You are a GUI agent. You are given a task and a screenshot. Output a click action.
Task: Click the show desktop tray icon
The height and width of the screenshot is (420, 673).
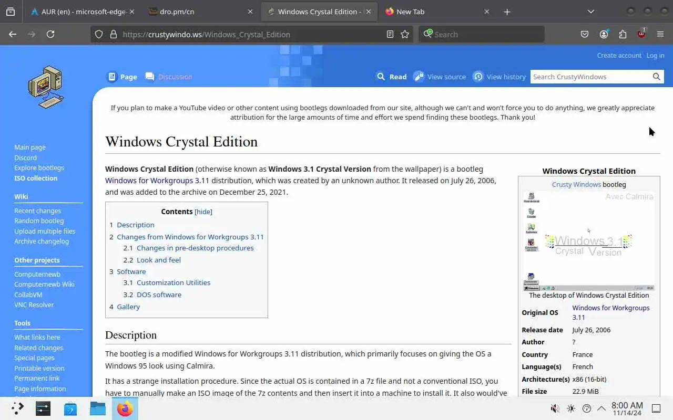point(656,408)
